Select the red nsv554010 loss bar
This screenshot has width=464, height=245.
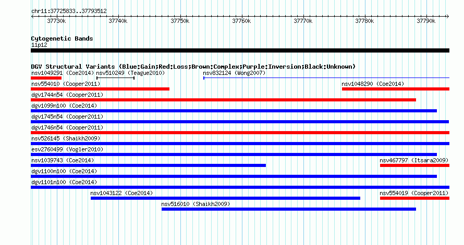click(100, 89)
